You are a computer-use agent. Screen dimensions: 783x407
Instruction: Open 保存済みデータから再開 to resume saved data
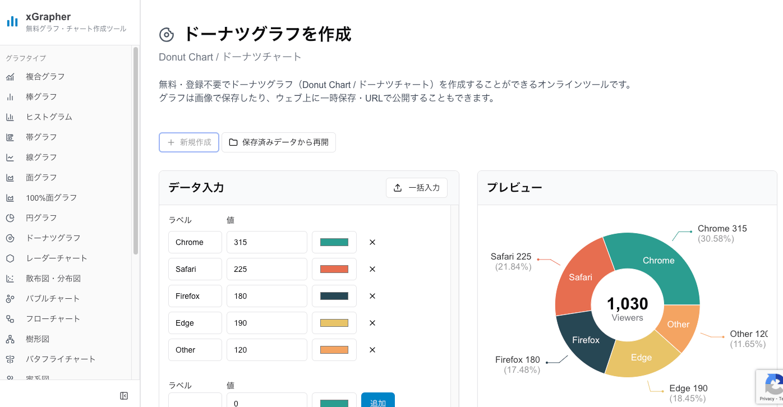pyautogui.click(x=279, y=142)
